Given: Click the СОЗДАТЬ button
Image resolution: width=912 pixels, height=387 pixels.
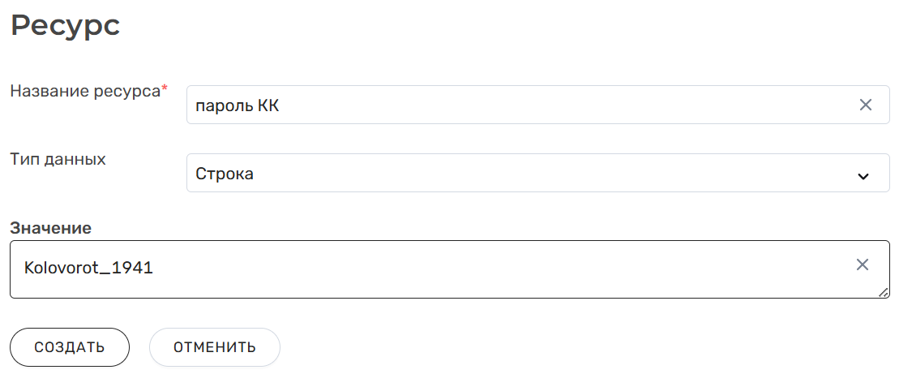Looking at the screenshot, I should [70, 347].
